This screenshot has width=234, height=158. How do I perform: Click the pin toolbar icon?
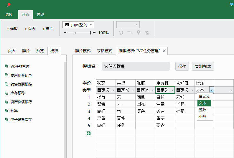coord(139,32)
